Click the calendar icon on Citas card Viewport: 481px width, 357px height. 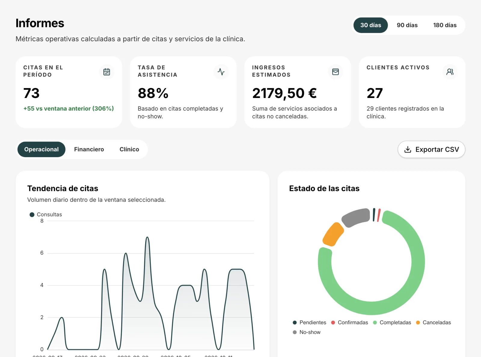[107, 72]
